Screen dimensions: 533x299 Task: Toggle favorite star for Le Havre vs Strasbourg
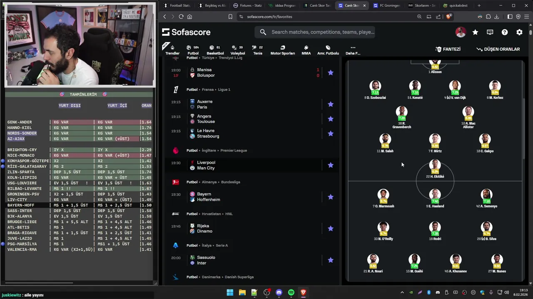click(x=331, y=133)
